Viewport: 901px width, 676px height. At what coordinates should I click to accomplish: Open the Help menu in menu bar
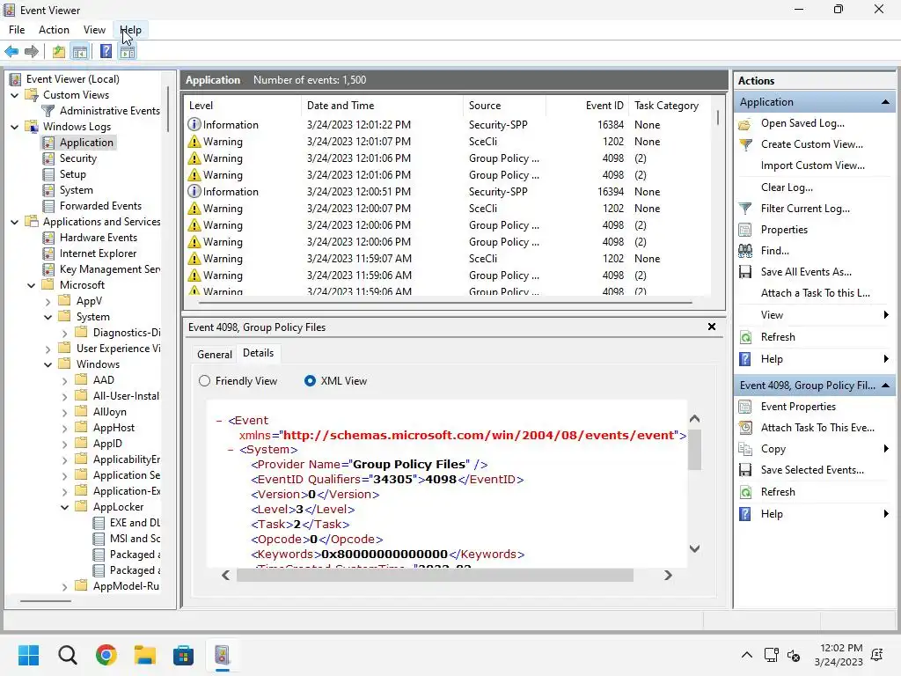pyautogui.click(x=130, y=30)
